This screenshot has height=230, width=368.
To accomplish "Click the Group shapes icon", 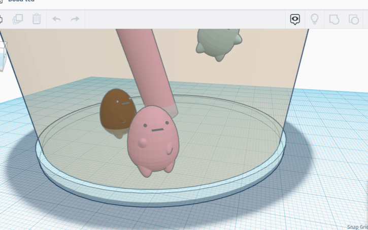I will pyautogui.click(x=334, y=19).
